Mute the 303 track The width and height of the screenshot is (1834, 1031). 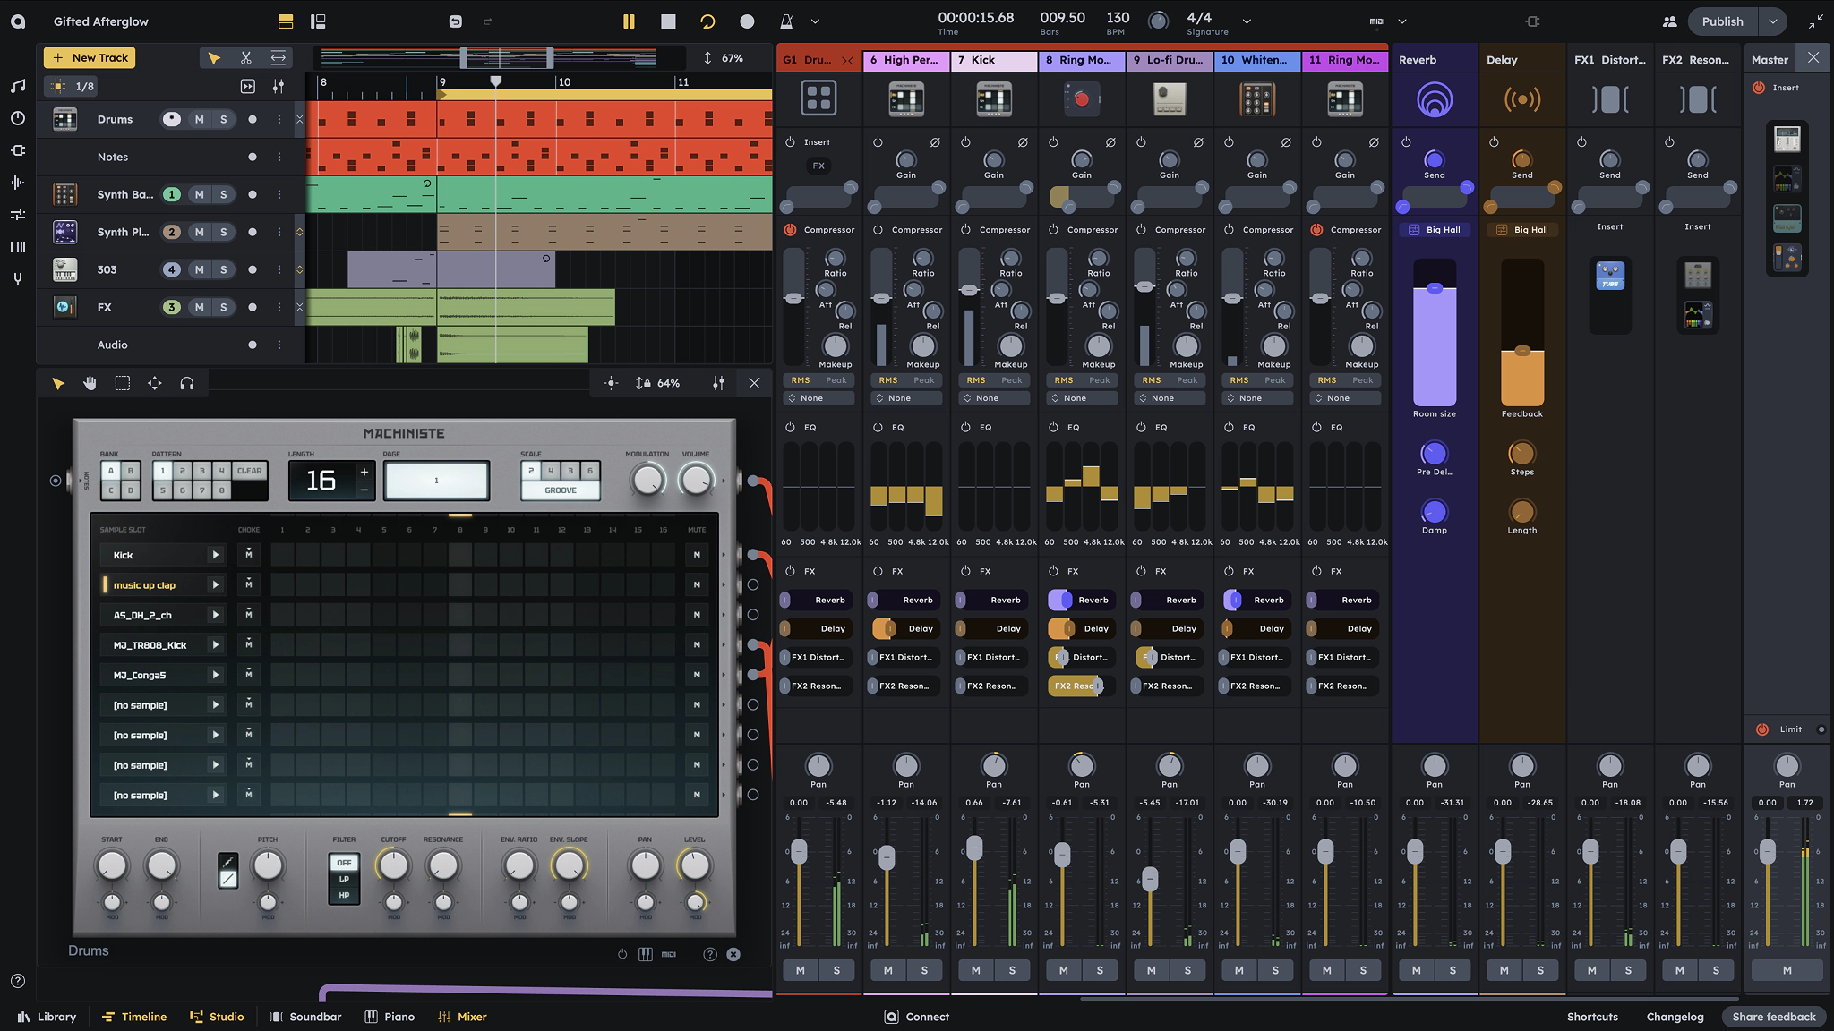pyautogui.click(x=199, y=269)
